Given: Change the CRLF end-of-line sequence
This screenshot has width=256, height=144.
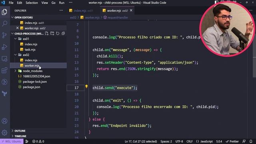Looking at the screenshot, I should [x=190, y=141].
